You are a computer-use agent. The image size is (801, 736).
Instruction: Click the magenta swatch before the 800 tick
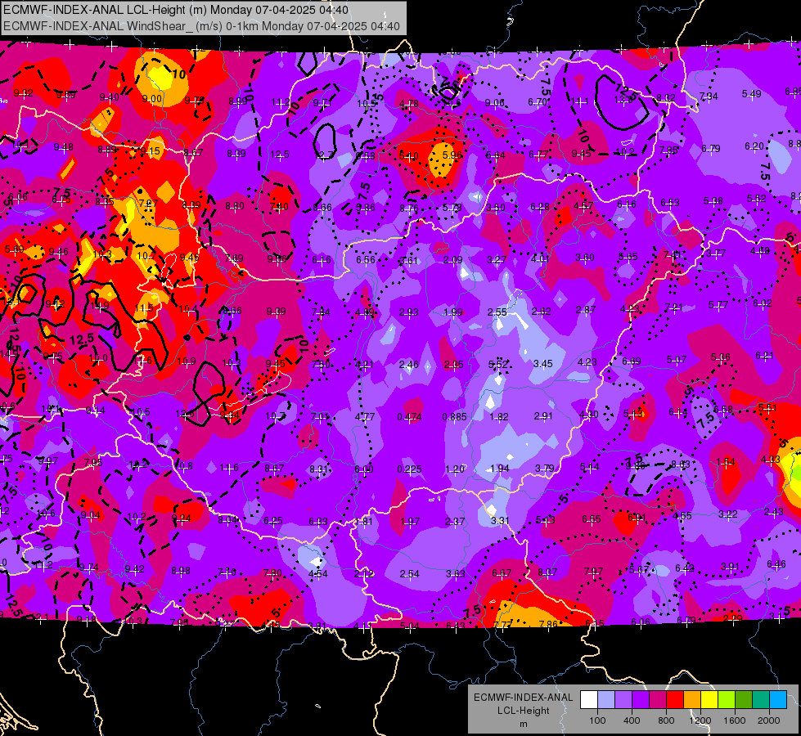658,700
